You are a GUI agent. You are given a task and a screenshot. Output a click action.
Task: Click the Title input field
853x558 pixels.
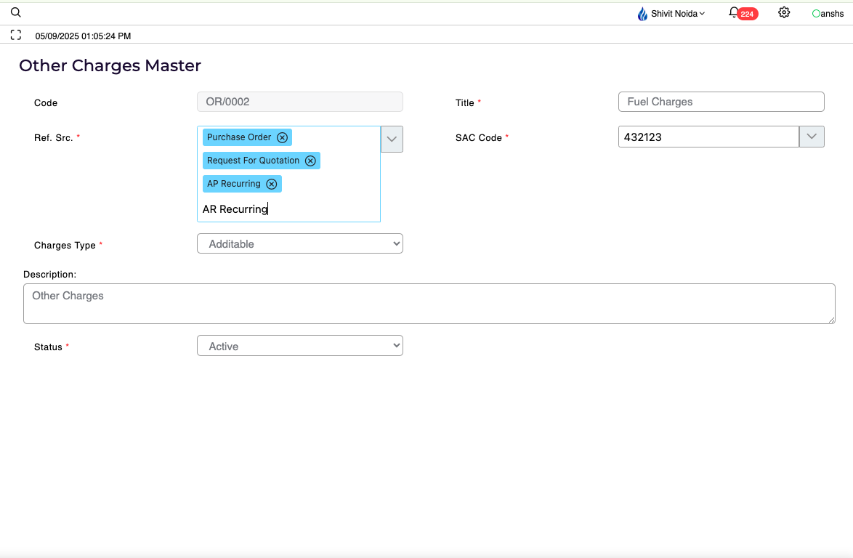click(x=721, y=102)
